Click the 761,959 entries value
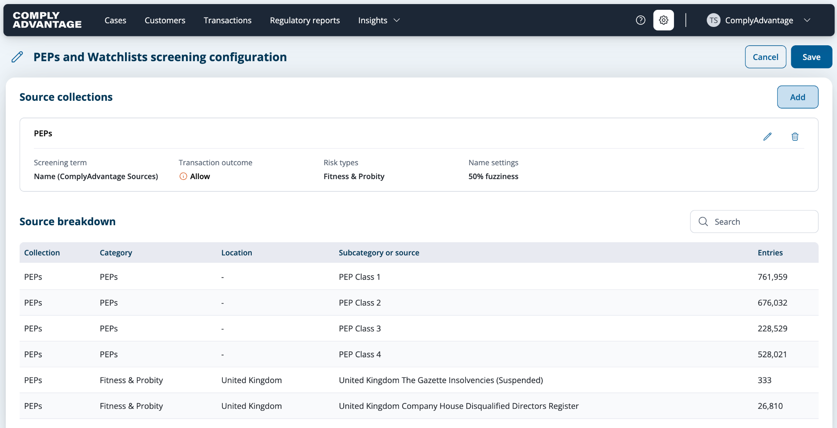837x428 pixels. 772,277
